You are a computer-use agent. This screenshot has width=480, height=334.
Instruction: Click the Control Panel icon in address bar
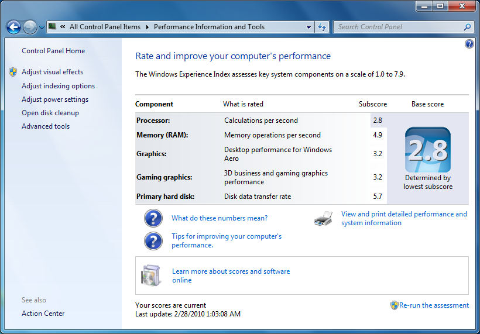pos(52,26)
